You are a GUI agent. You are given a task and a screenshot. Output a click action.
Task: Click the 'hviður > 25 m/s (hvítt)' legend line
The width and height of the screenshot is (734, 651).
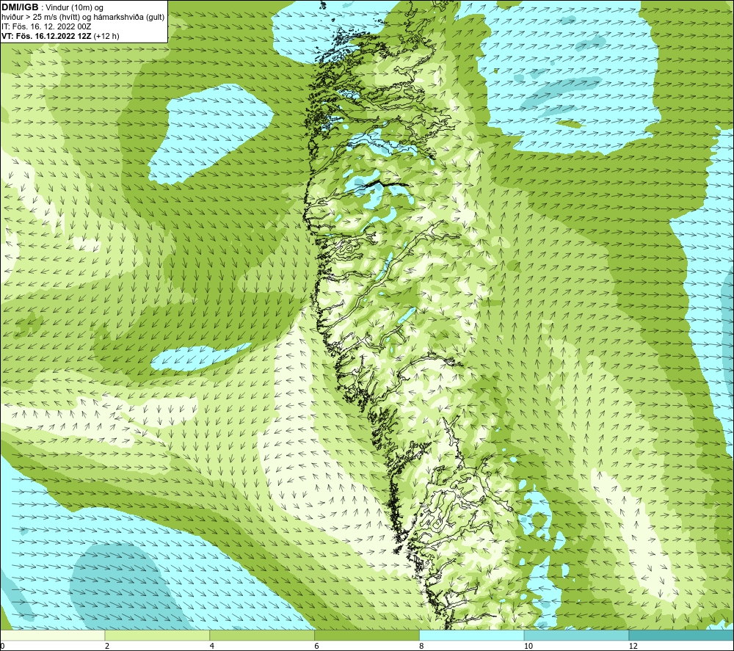pyautogui.click(x=83, y=18)
